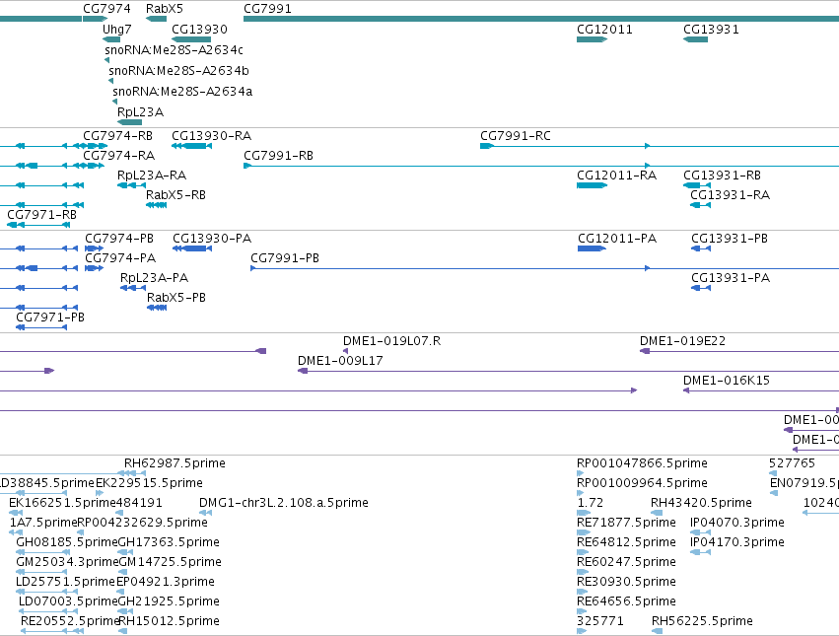Select EST RE64656.5prime
The width and height of the screenshot is (839, 636).
coord(626,601)
